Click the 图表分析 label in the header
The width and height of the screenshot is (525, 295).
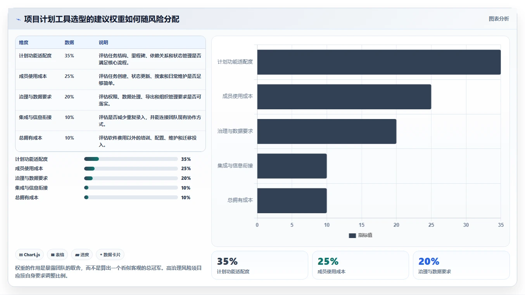coord(499,19)
